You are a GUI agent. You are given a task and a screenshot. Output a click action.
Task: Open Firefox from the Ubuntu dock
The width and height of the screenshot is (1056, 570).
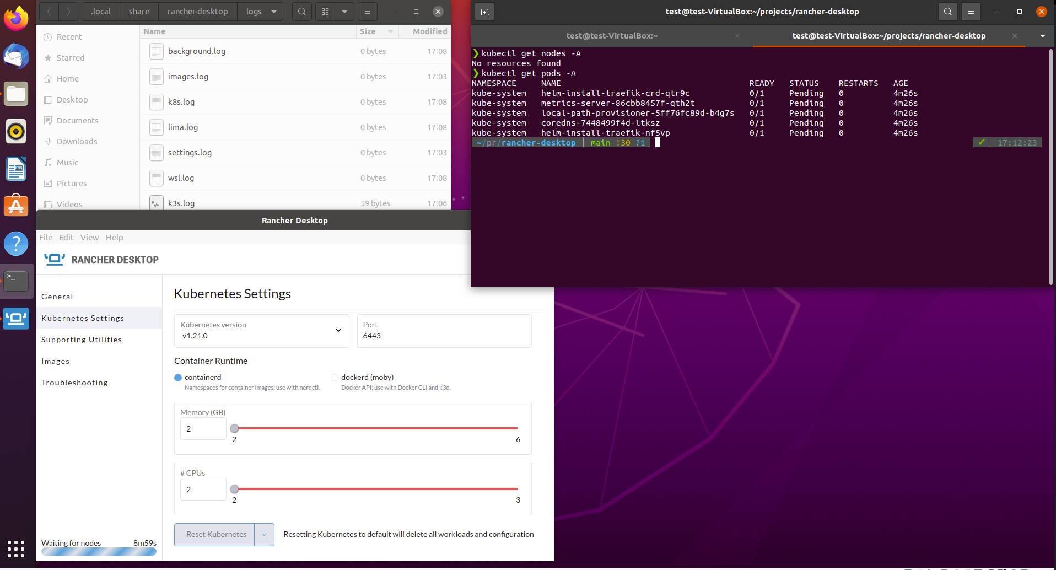pos(16,19)
